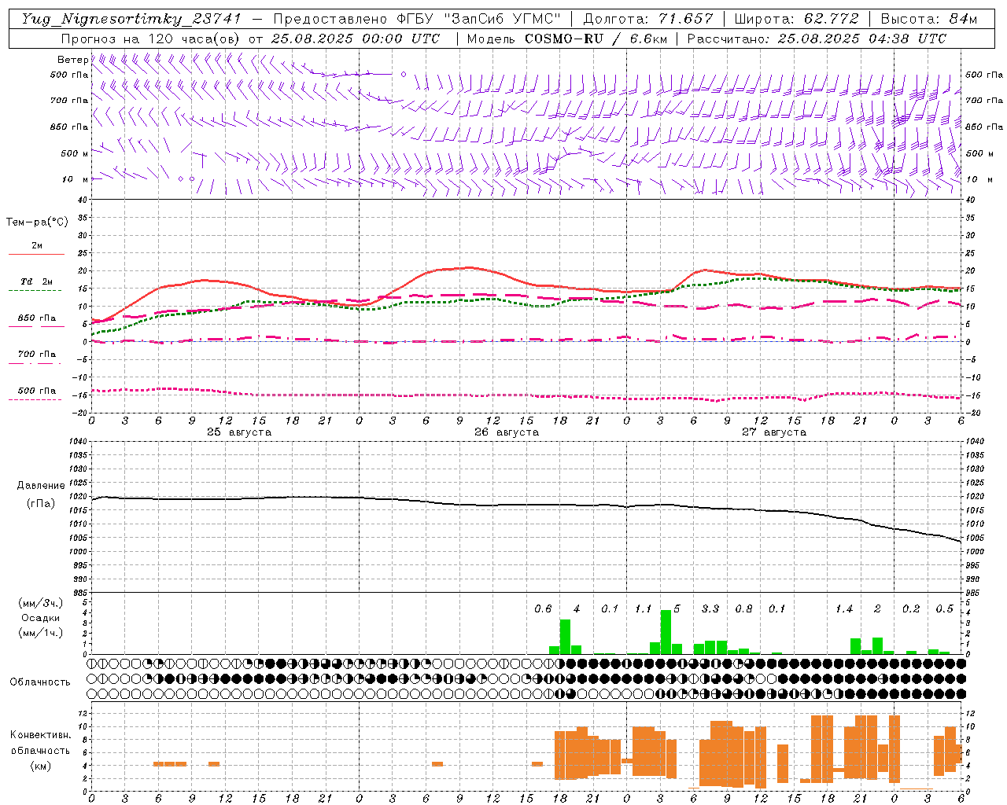Click the 3.3 precipitation total
The height and width of the screenshot is (805, 1007).
[x=710, y=609]
